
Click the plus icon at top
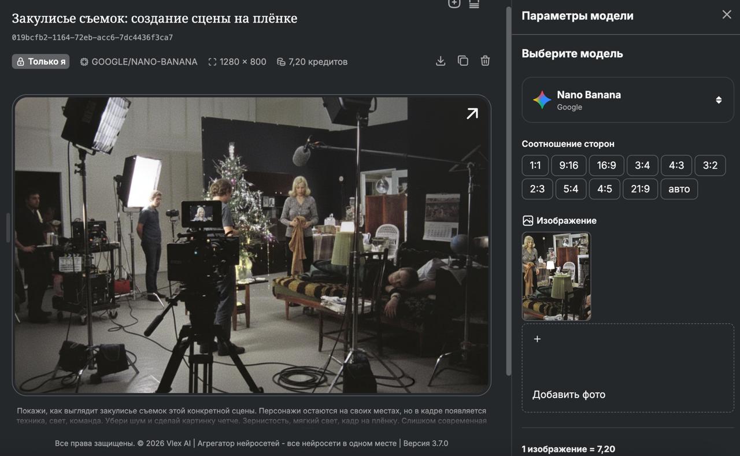click(x=454, y=4)
